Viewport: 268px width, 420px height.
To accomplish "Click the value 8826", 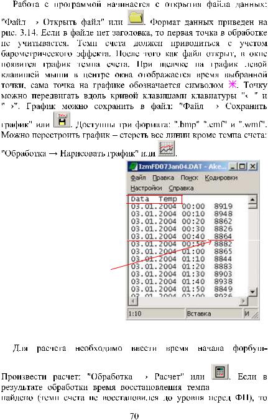I will pos(223,229).
